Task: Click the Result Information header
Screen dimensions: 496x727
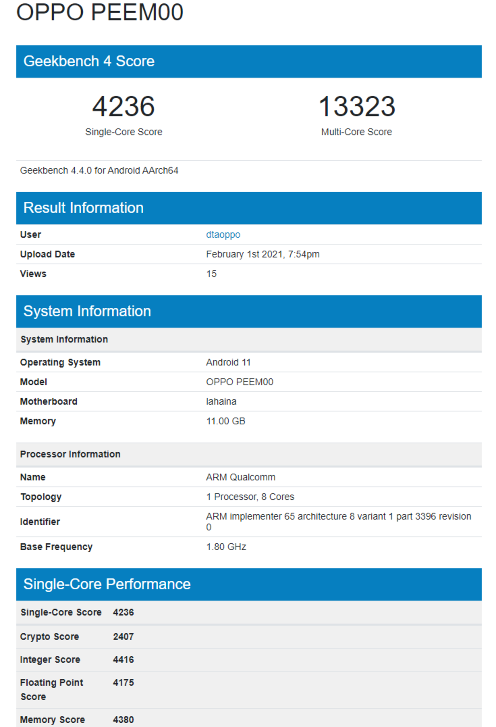Action: (x=249, y=208)
